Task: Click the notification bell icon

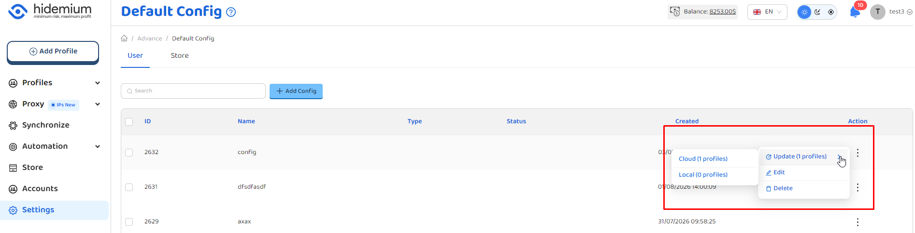Action: (x=855, y=12)
